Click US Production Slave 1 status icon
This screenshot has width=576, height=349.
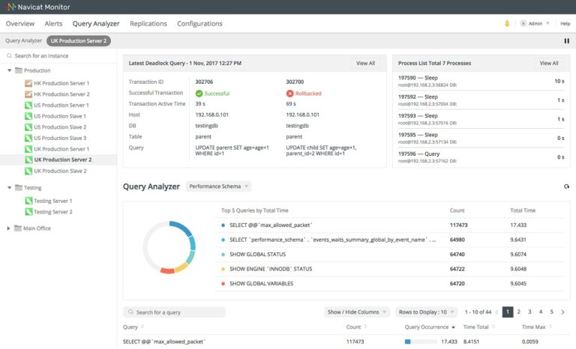tap(28, 116)
